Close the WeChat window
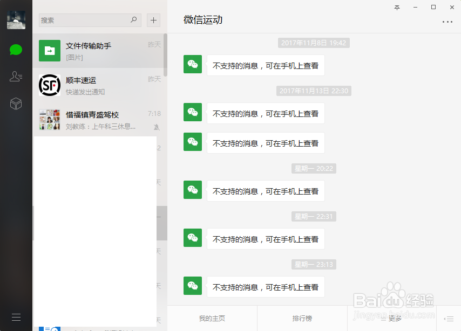 452,8
